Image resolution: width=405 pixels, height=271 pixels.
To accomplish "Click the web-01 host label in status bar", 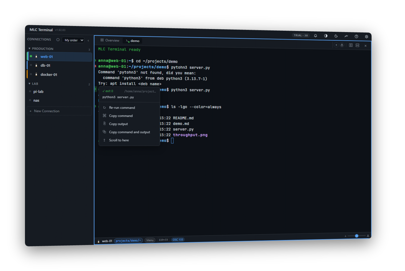I will [107, 241].
